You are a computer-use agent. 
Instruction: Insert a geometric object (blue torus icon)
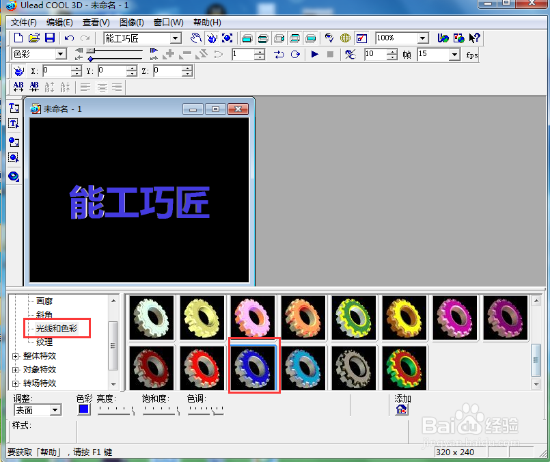[14, 176]
